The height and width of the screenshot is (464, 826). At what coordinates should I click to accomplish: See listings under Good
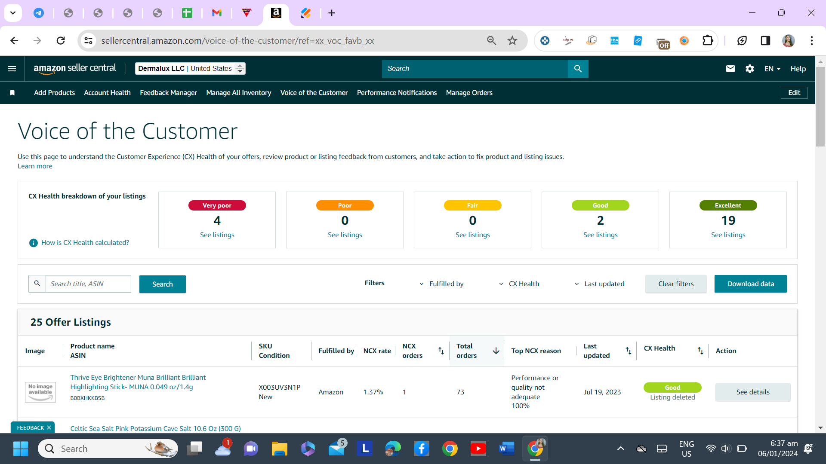pos(601,235)
